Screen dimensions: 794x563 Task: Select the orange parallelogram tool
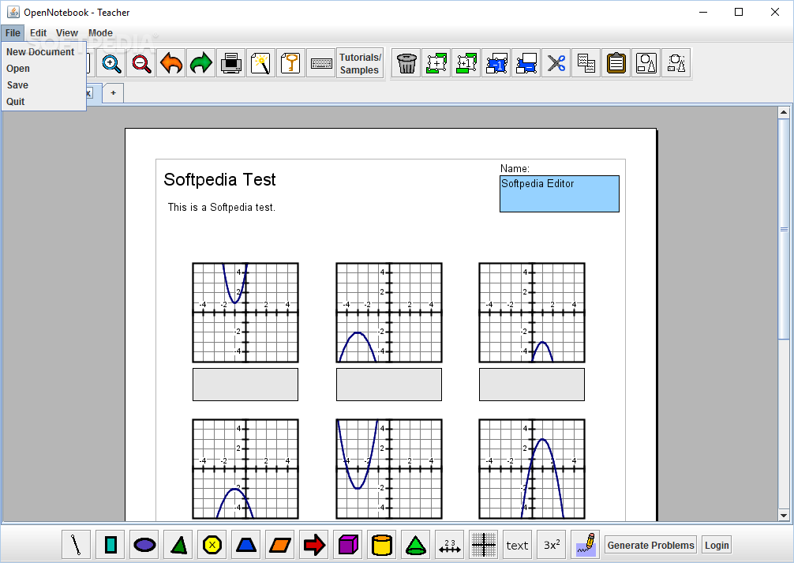click(280, 545)
